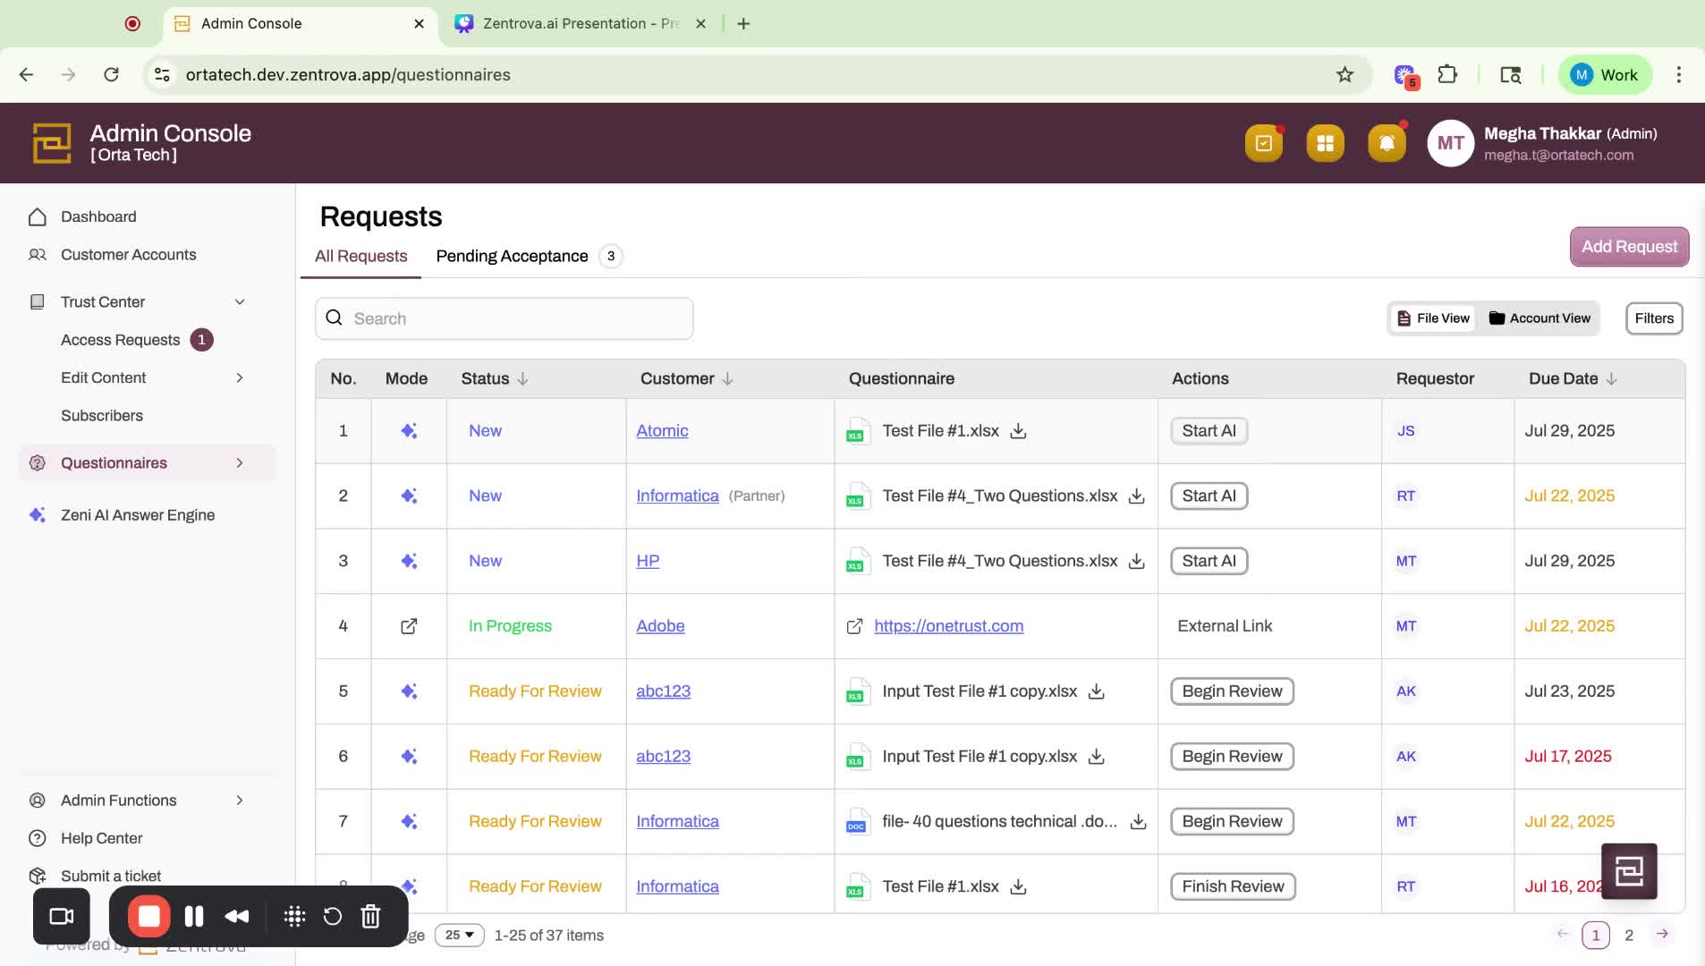Open the 25 items per page dropdown
Screen dimensions: 1705x966
459,936
